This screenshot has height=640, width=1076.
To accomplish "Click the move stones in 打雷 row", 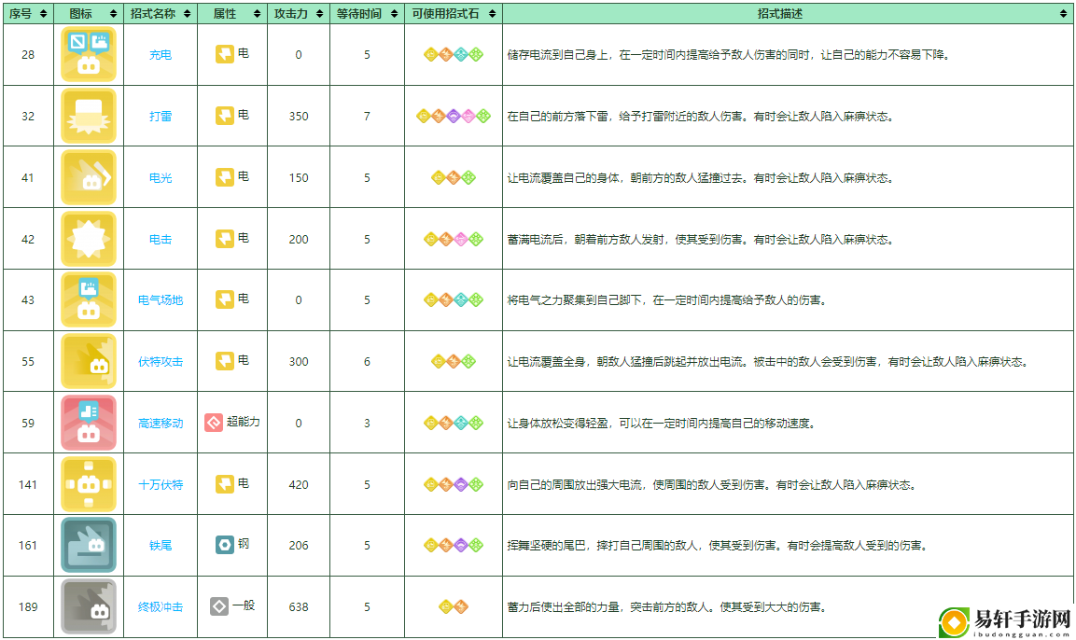I will coord(453,116).
